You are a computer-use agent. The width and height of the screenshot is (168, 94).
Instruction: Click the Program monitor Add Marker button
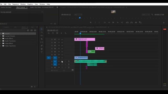(91, 22)
